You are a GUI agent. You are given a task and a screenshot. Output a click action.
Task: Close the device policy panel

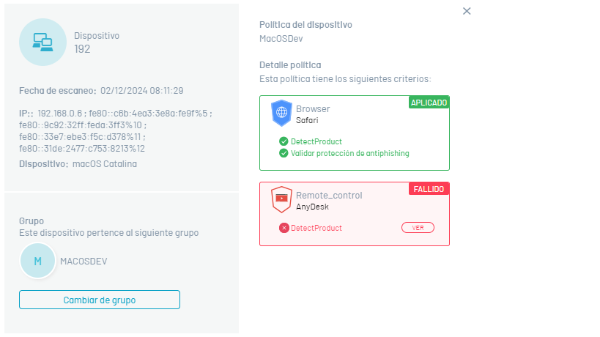(x=467, y=11)
